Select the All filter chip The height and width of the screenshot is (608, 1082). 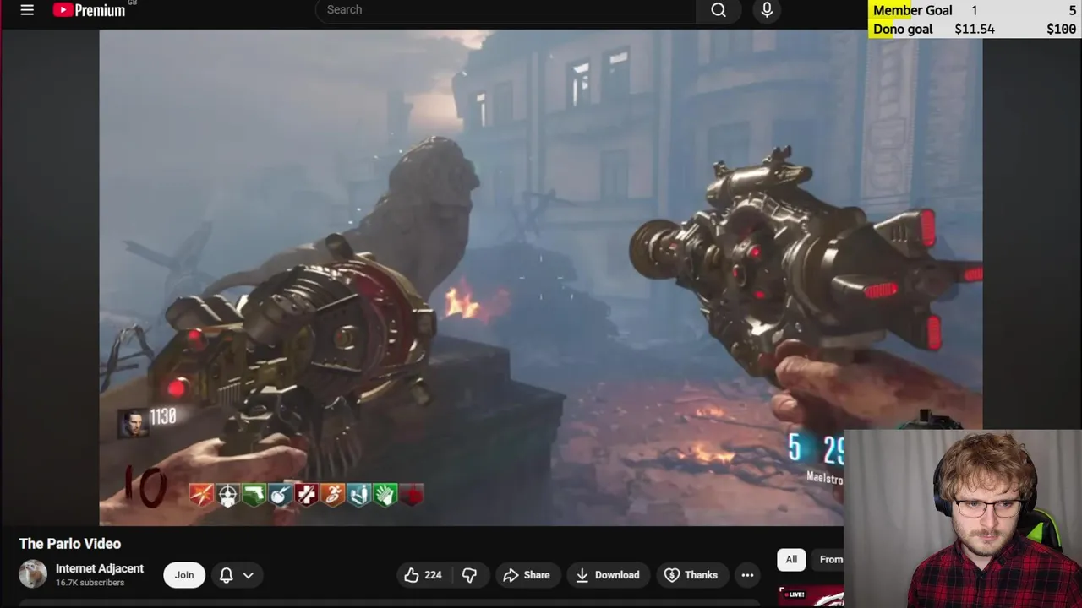point(791,559)
